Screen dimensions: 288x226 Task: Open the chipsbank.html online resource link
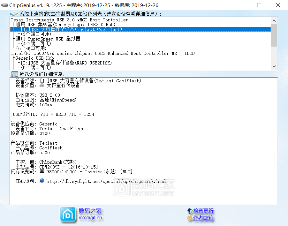(x=105, y=181)
